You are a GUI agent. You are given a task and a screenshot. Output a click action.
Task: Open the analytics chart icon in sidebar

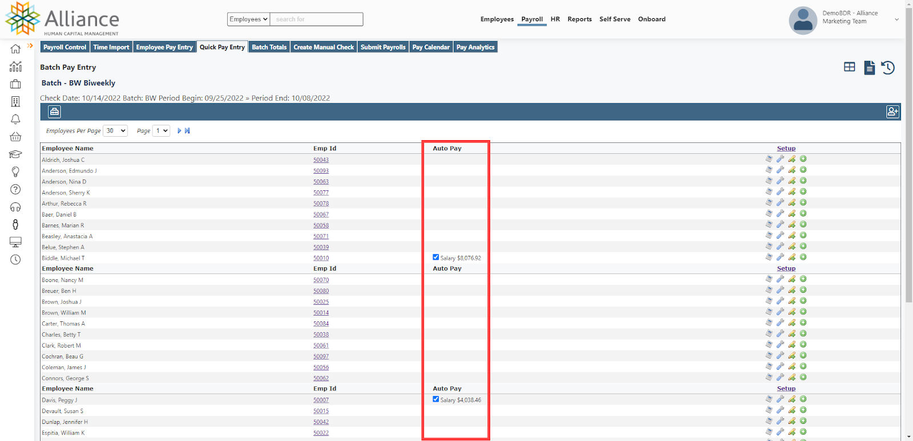click(x=15, y=67)
